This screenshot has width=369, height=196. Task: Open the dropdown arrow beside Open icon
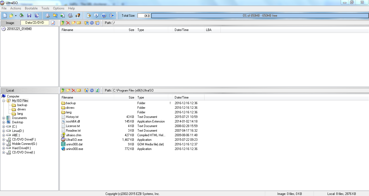click(16, 16)
